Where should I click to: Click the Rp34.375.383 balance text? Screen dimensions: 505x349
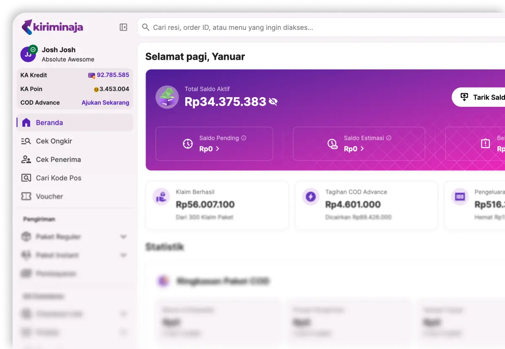point(225,102)
